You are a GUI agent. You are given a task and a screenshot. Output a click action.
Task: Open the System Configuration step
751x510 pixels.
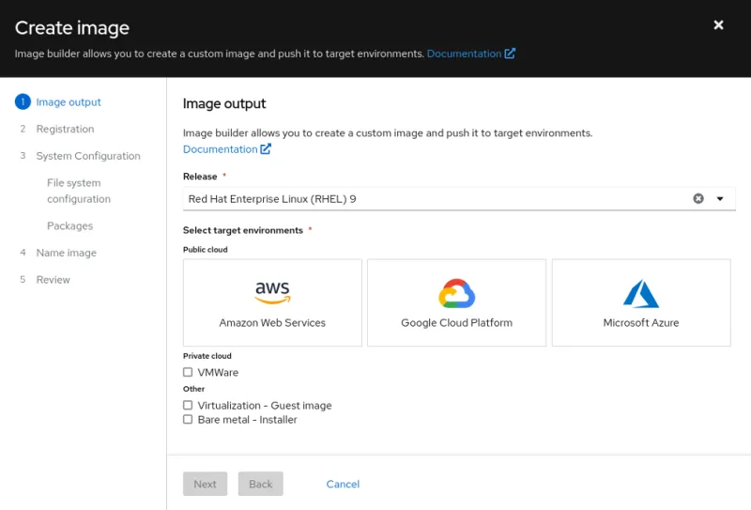tap(88, 156)
